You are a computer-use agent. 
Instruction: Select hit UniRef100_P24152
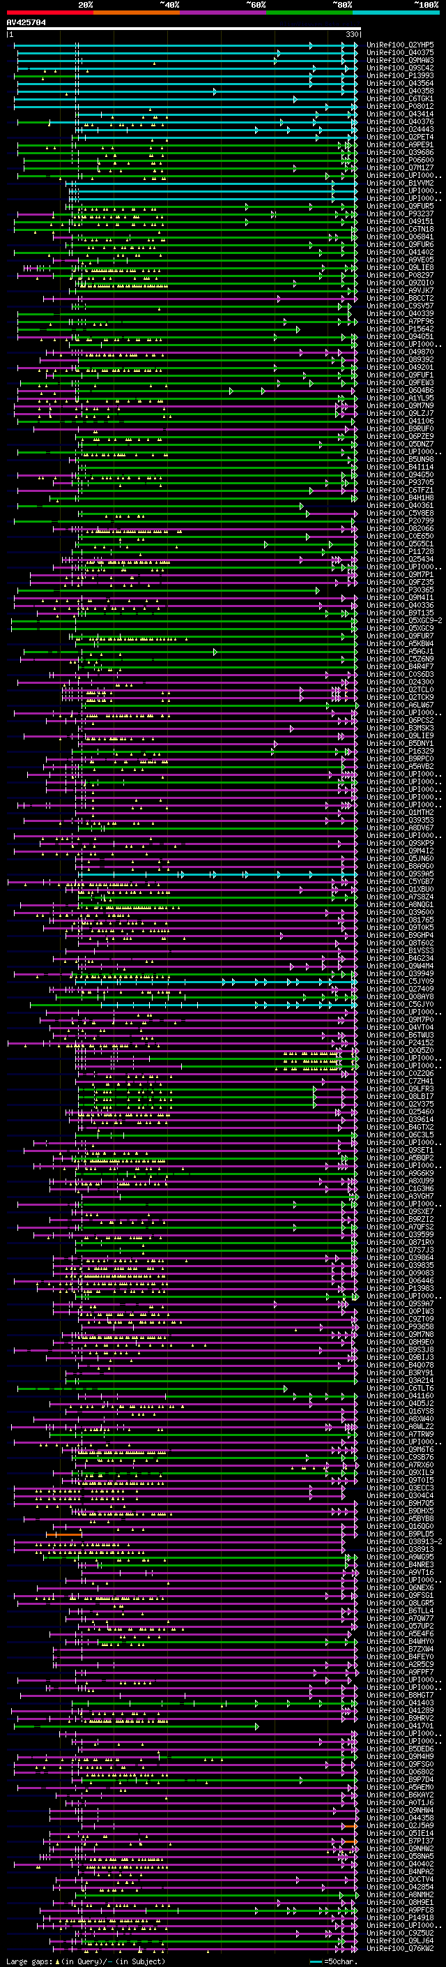tap(400, 1042)
